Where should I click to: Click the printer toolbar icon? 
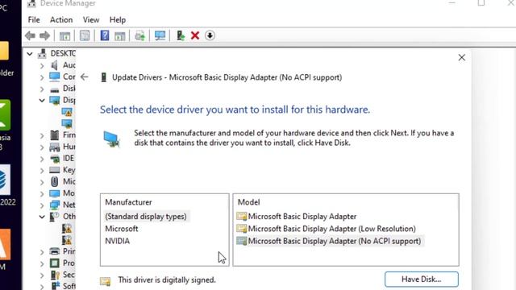139,35
